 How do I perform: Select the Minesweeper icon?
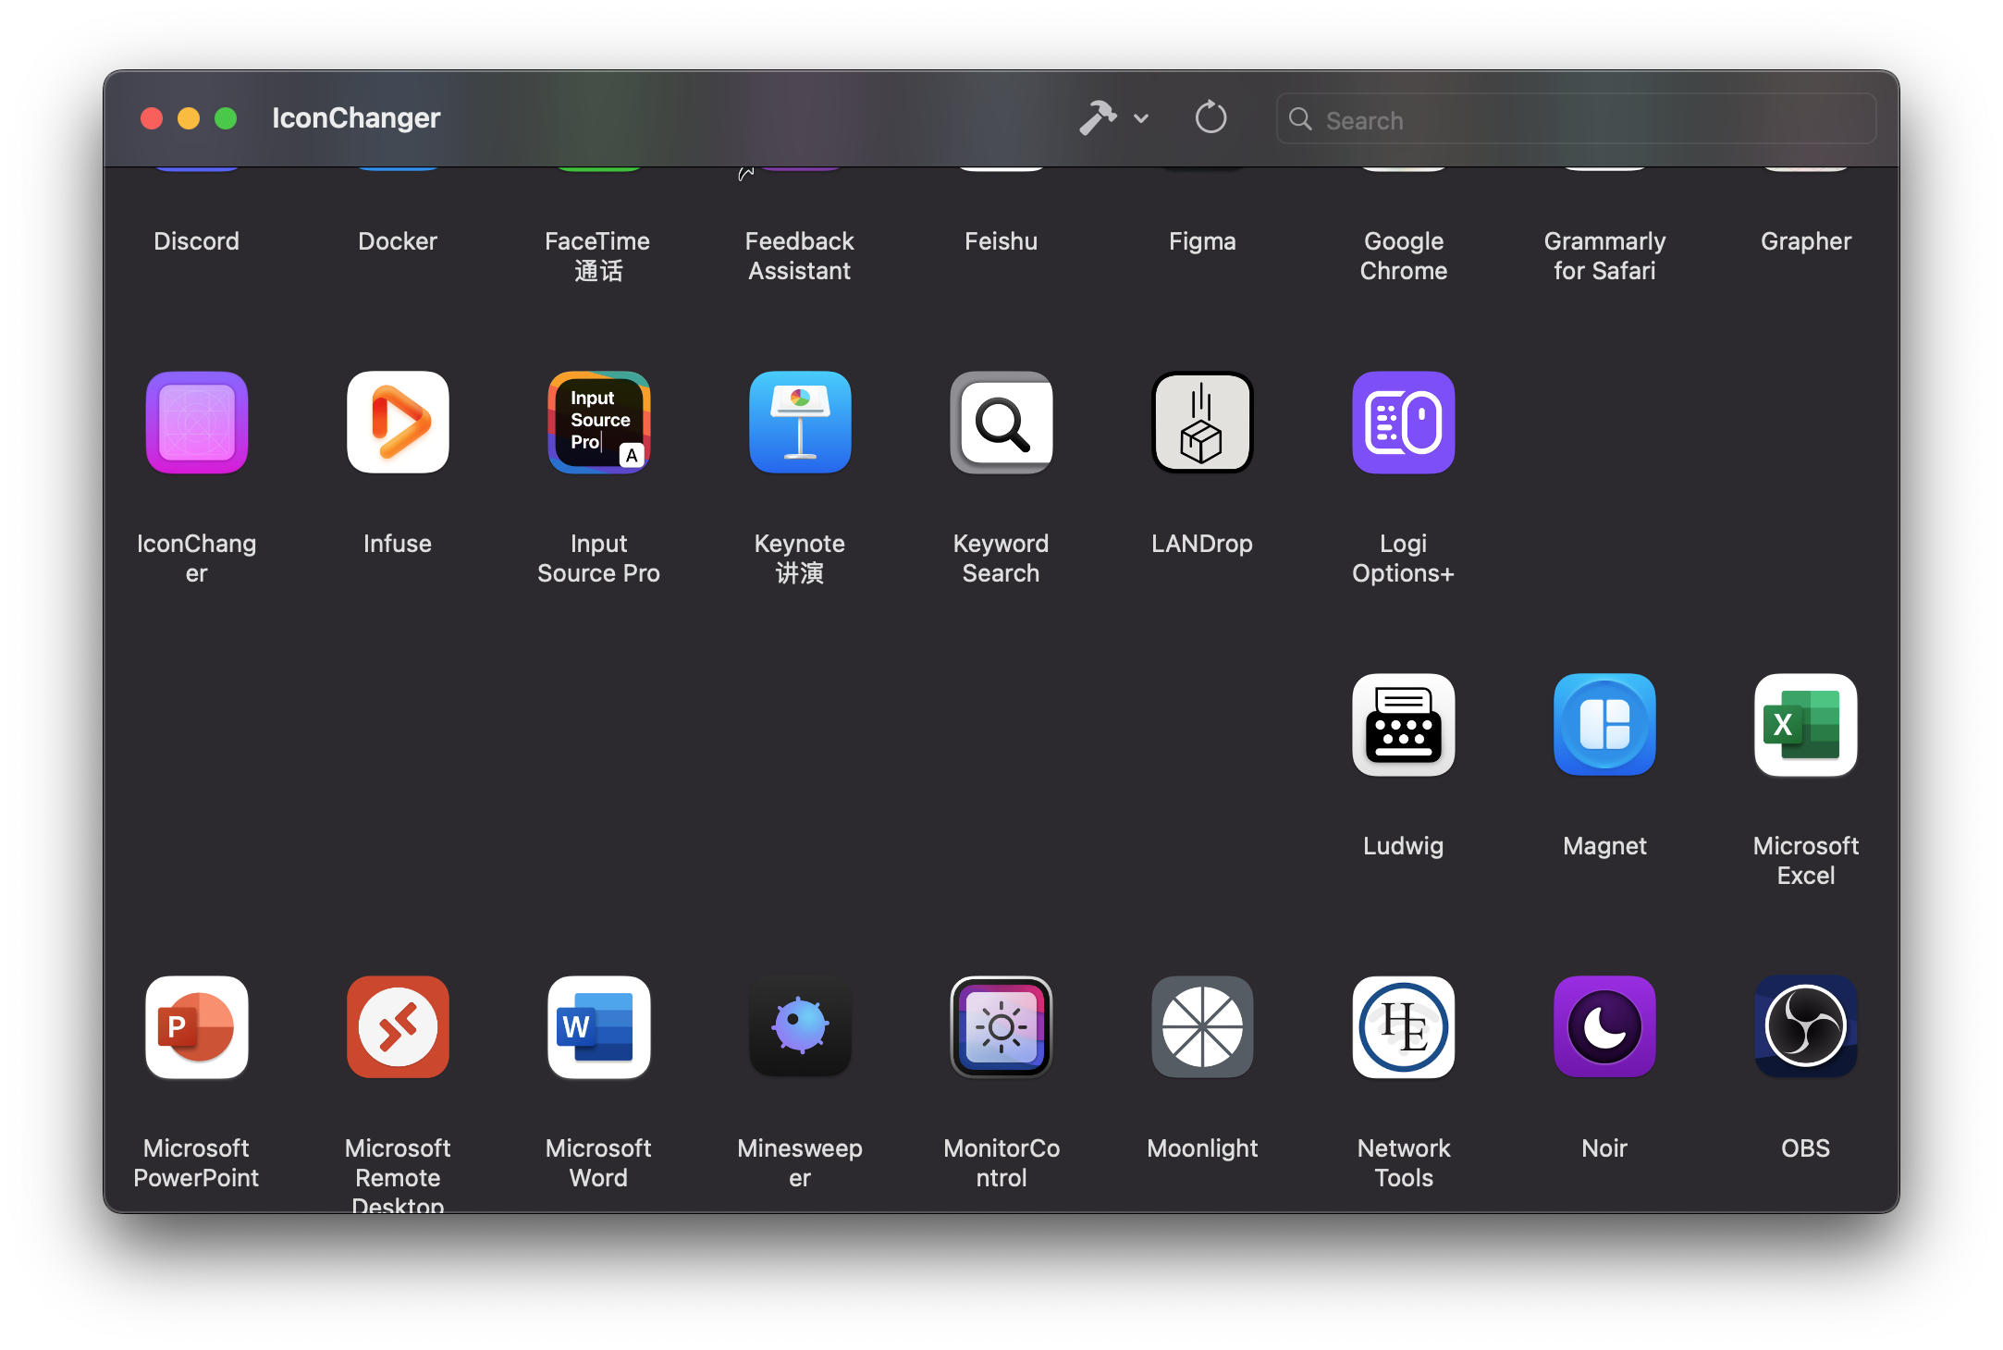point(799,1027)
